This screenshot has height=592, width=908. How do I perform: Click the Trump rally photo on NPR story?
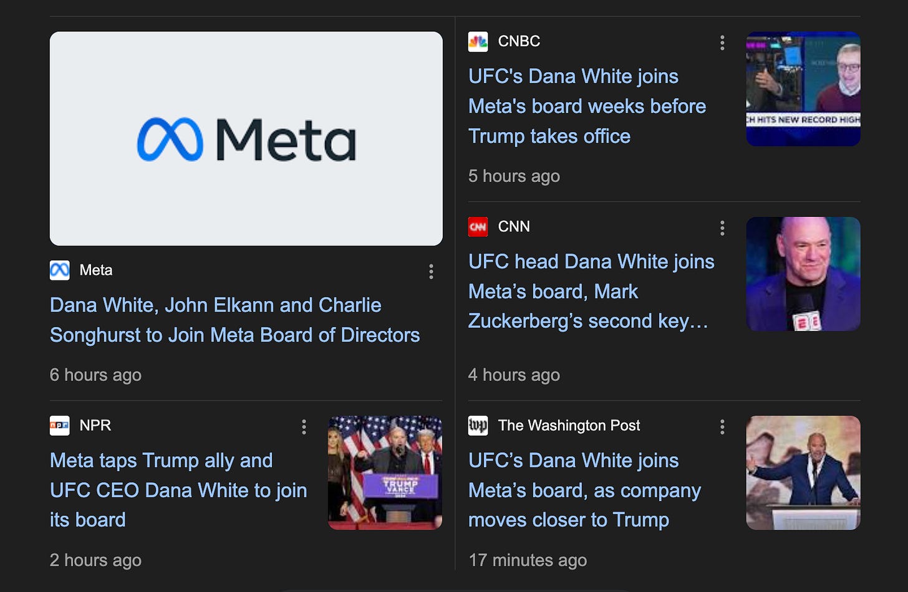coord(385,472)
